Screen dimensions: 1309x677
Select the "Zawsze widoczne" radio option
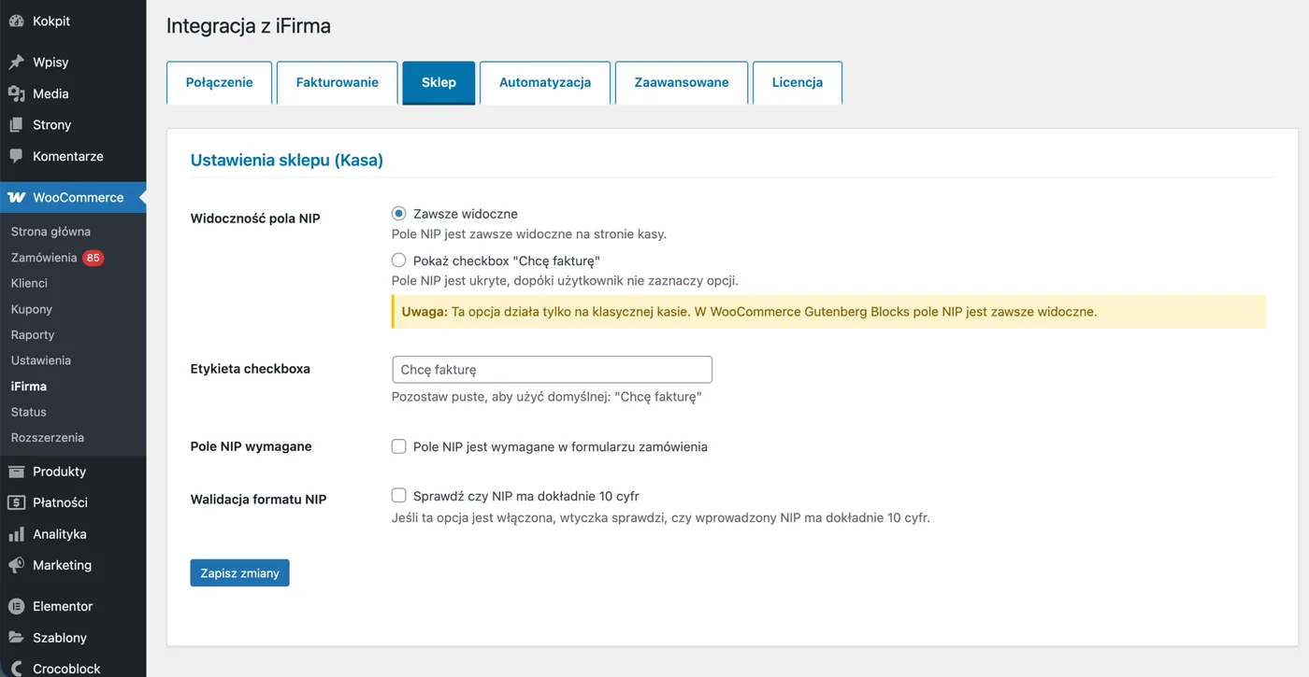tap(399, 214)
